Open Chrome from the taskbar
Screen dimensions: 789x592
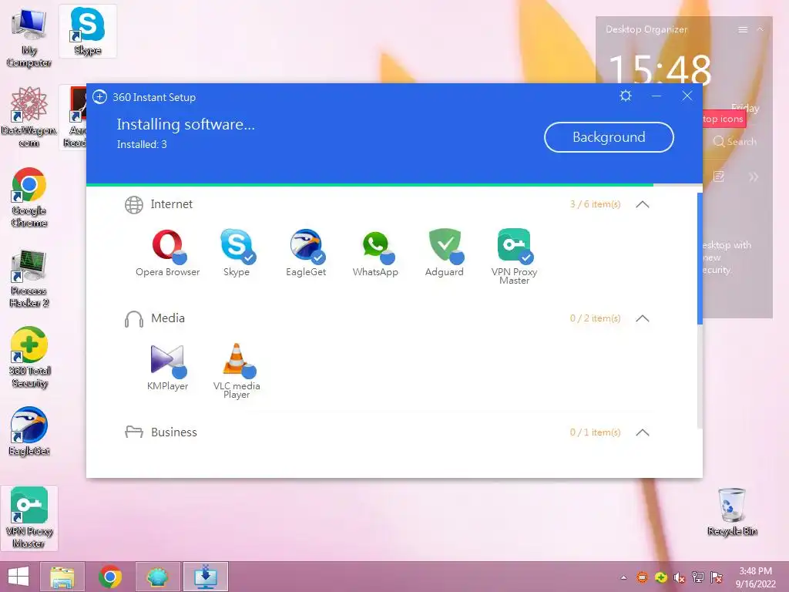110,577
